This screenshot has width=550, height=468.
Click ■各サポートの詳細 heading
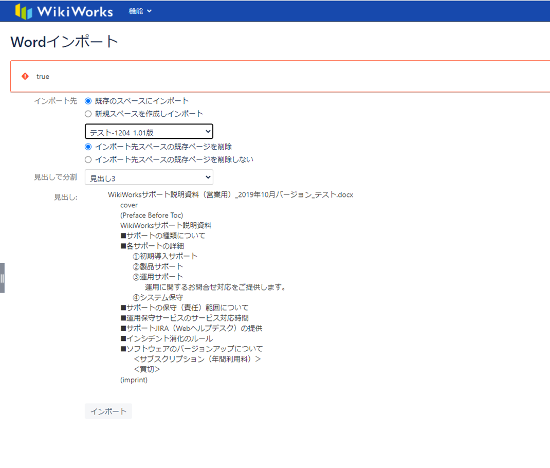(x=152, y=246)
